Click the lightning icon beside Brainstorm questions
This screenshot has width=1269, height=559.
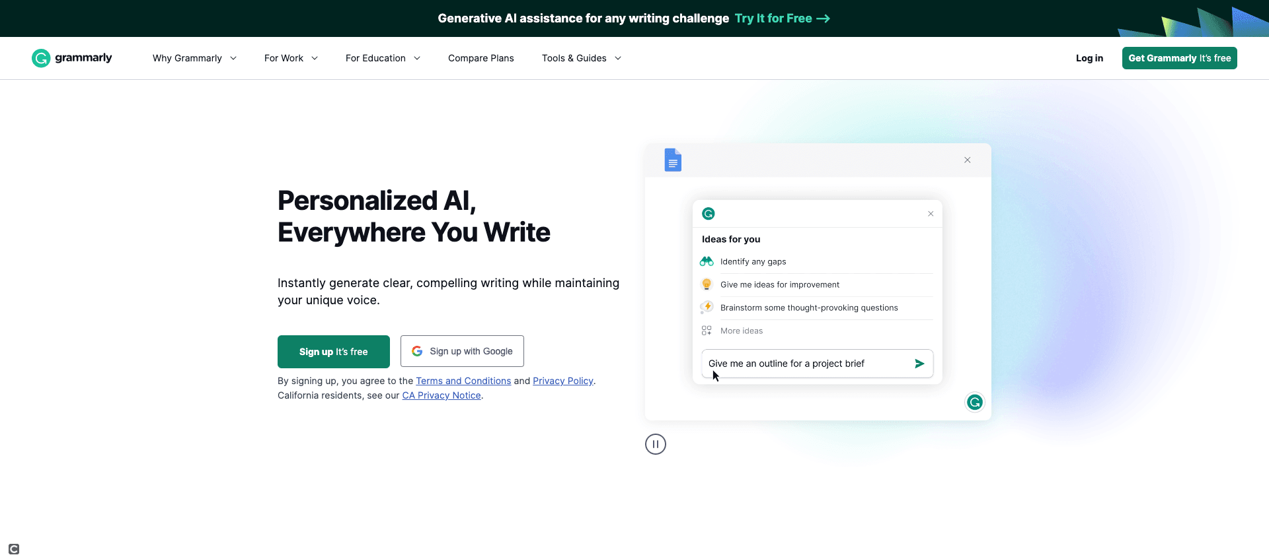pos(707,308)
